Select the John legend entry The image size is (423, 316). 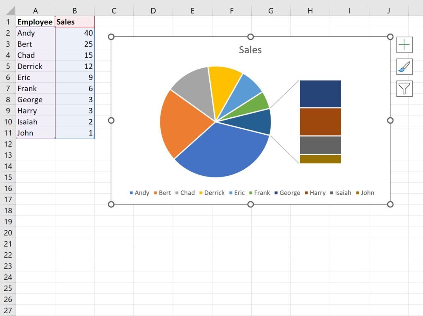point(365,193)
